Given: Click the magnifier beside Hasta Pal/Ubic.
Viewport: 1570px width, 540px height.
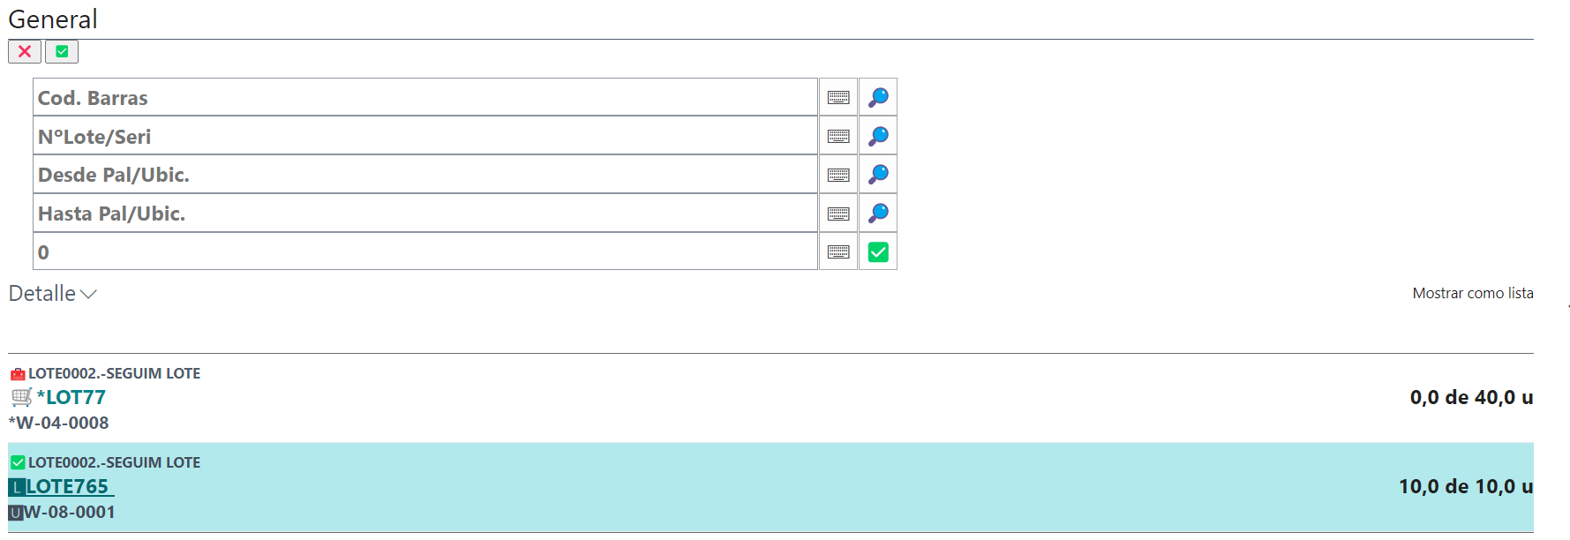Looking at the screenshot, I should [x=878, y=214].
